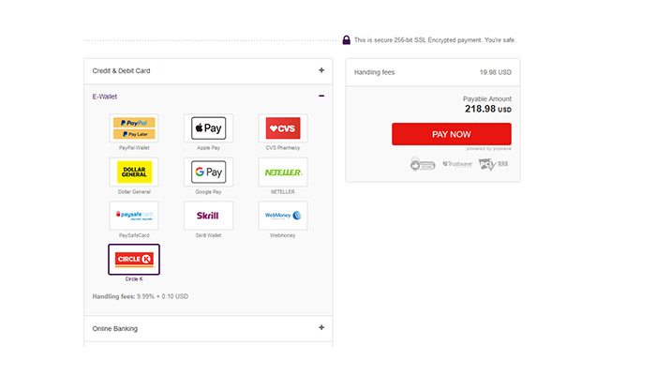Screen dimensions: 656x375
Task: Pick Webmoney payment method
Action: coord(282,216)
